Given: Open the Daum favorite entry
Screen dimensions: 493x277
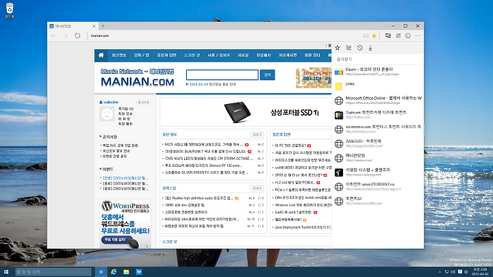Looking at the screenshot, I should pos(377,72).
